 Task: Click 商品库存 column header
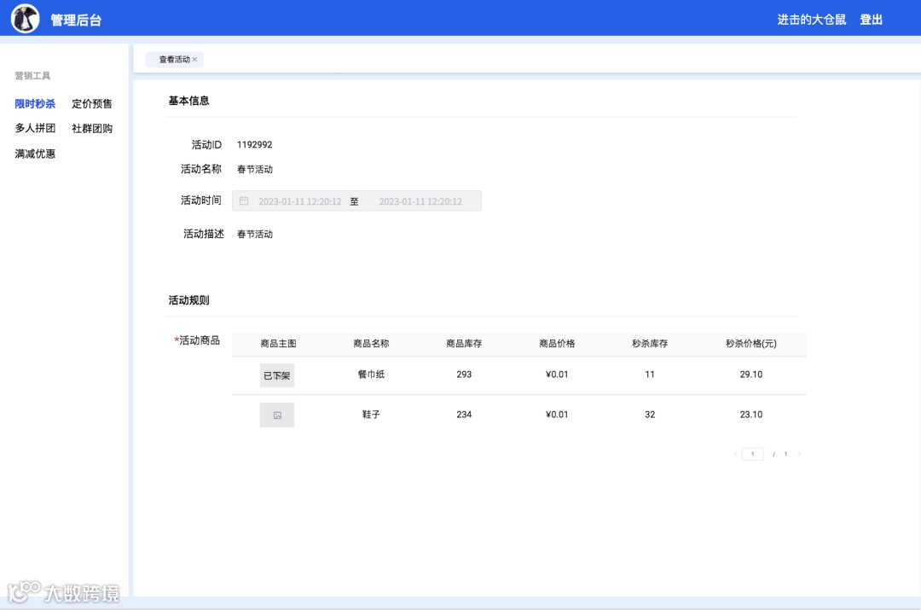coord(464,343)
